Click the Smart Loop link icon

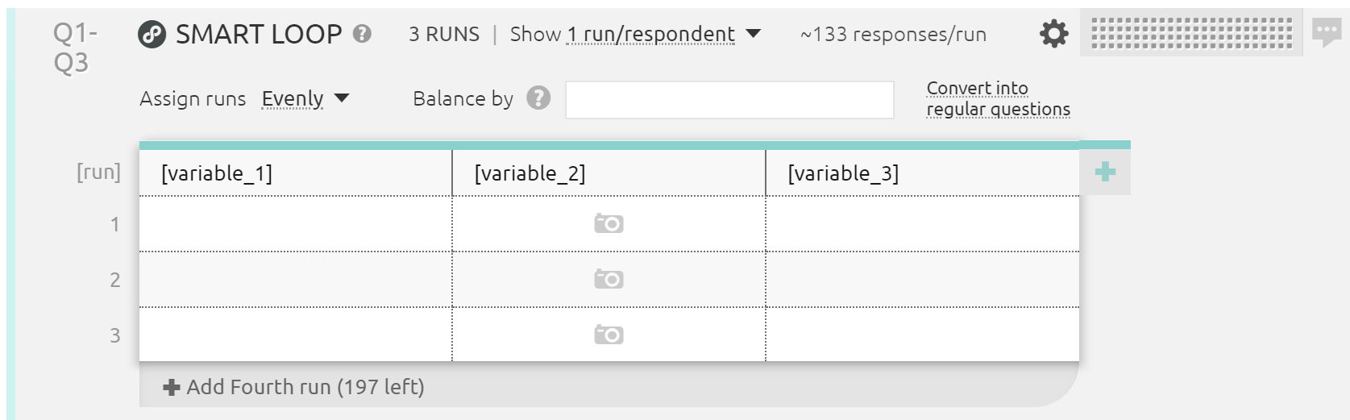click(x=152, y=35)
